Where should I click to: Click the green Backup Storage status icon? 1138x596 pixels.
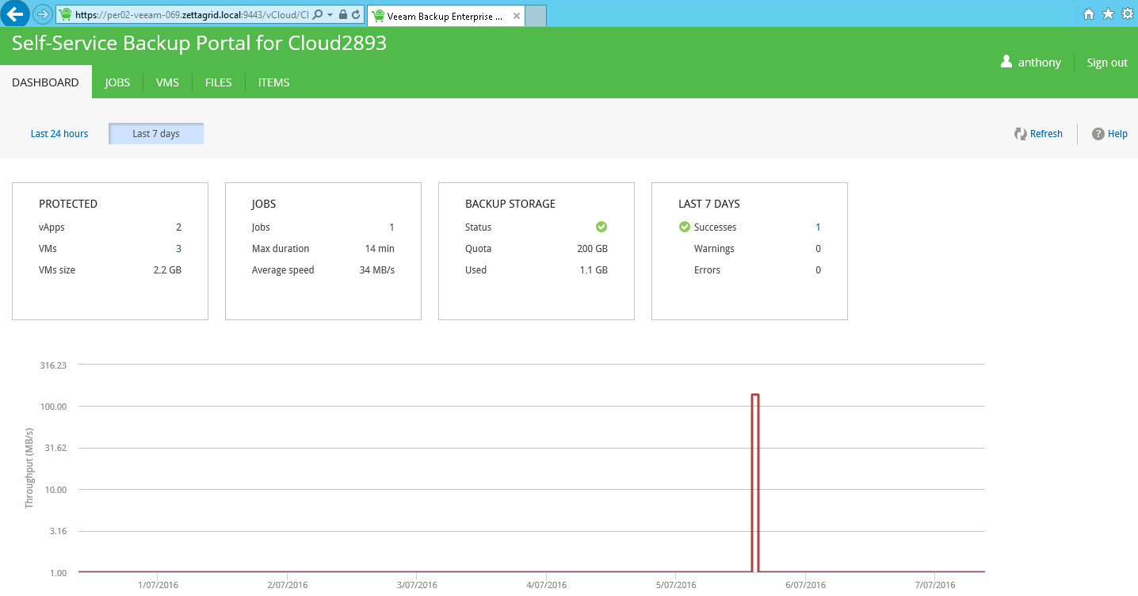click(601, 227)
